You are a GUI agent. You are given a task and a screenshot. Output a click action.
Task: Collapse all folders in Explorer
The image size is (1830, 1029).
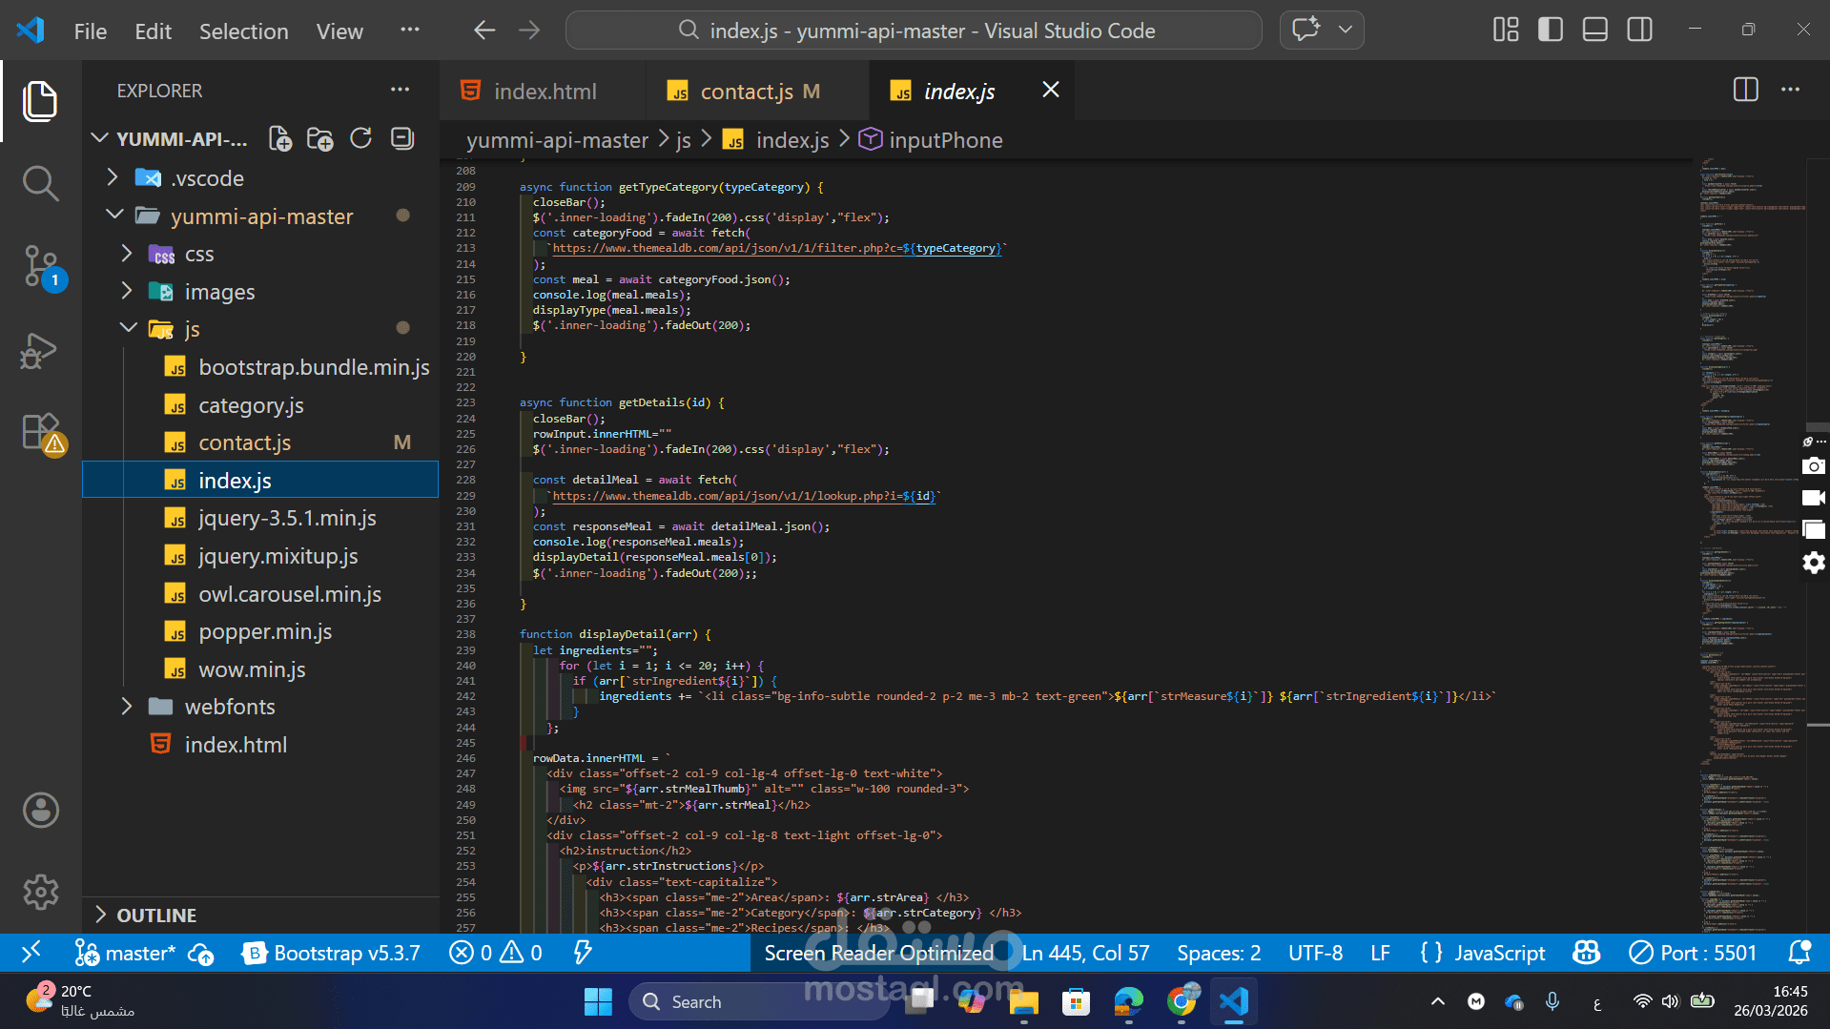click(x=402, y=139)
